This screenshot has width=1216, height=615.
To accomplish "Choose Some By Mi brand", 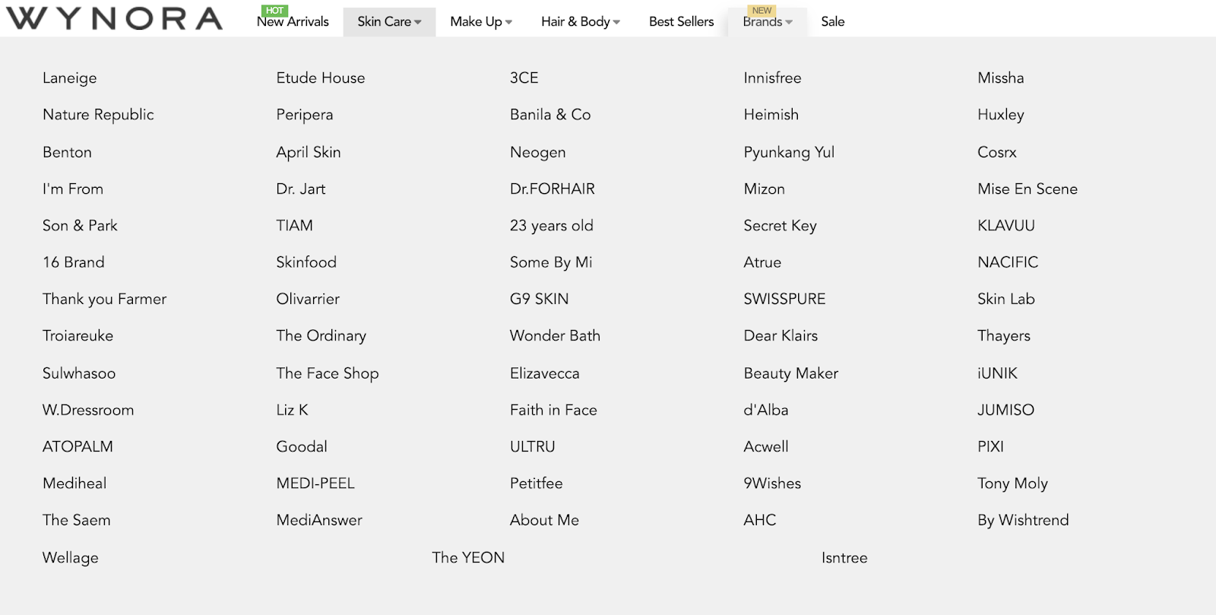I will tap(551, 262).
